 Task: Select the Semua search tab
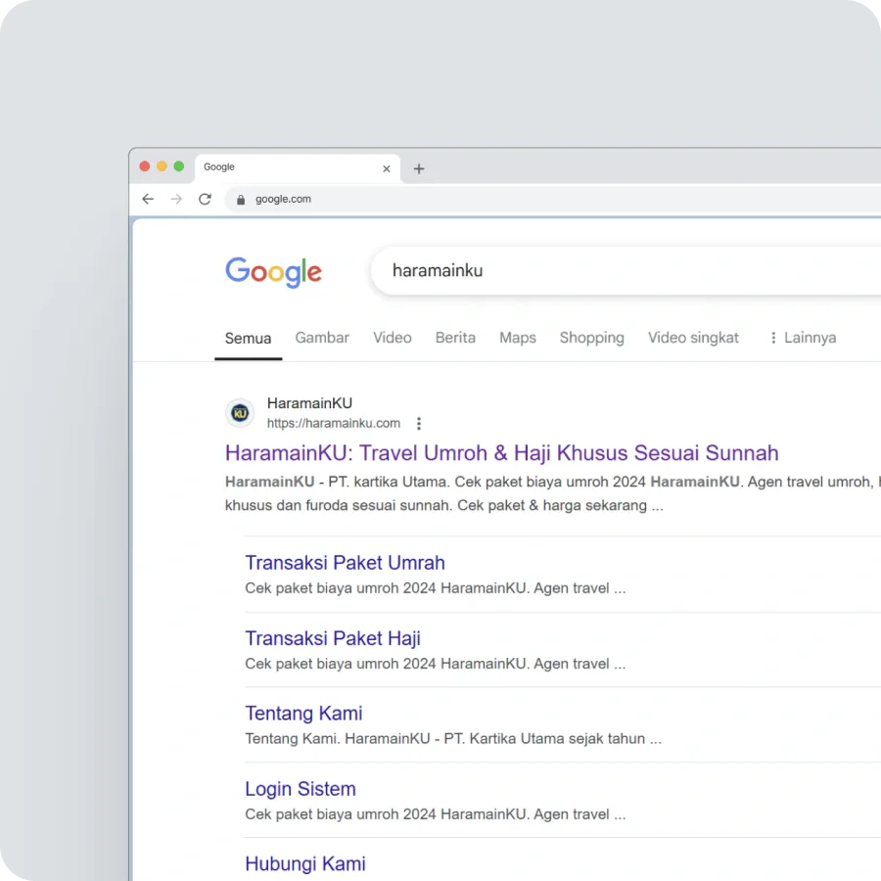(x=248, y=339)
